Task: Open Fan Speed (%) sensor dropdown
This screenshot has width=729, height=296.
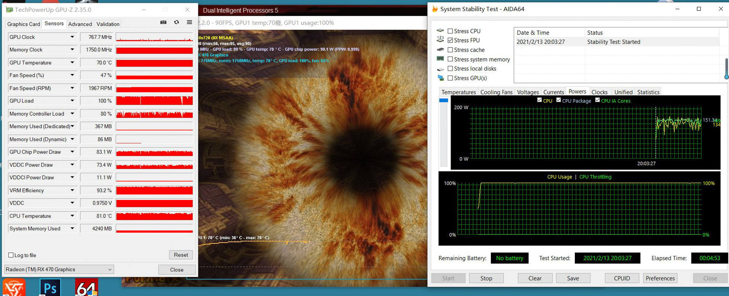Action: [x=72, y=75]
